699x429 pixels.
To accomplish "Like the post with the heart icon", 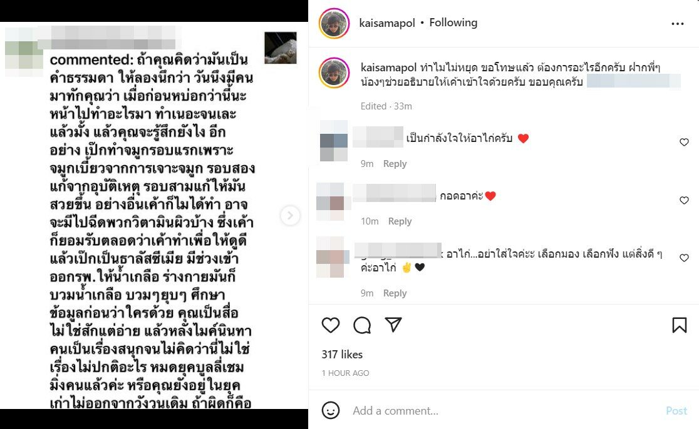I will 330,325.
